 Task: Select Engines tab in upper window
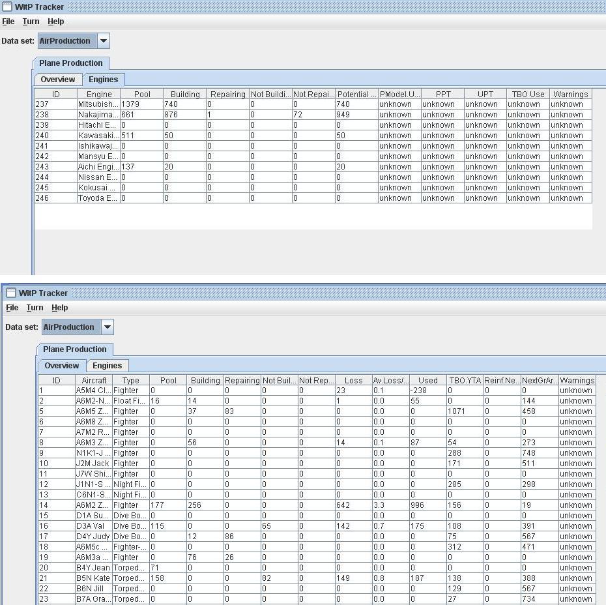pyautogui.click(x=103, y=80)
